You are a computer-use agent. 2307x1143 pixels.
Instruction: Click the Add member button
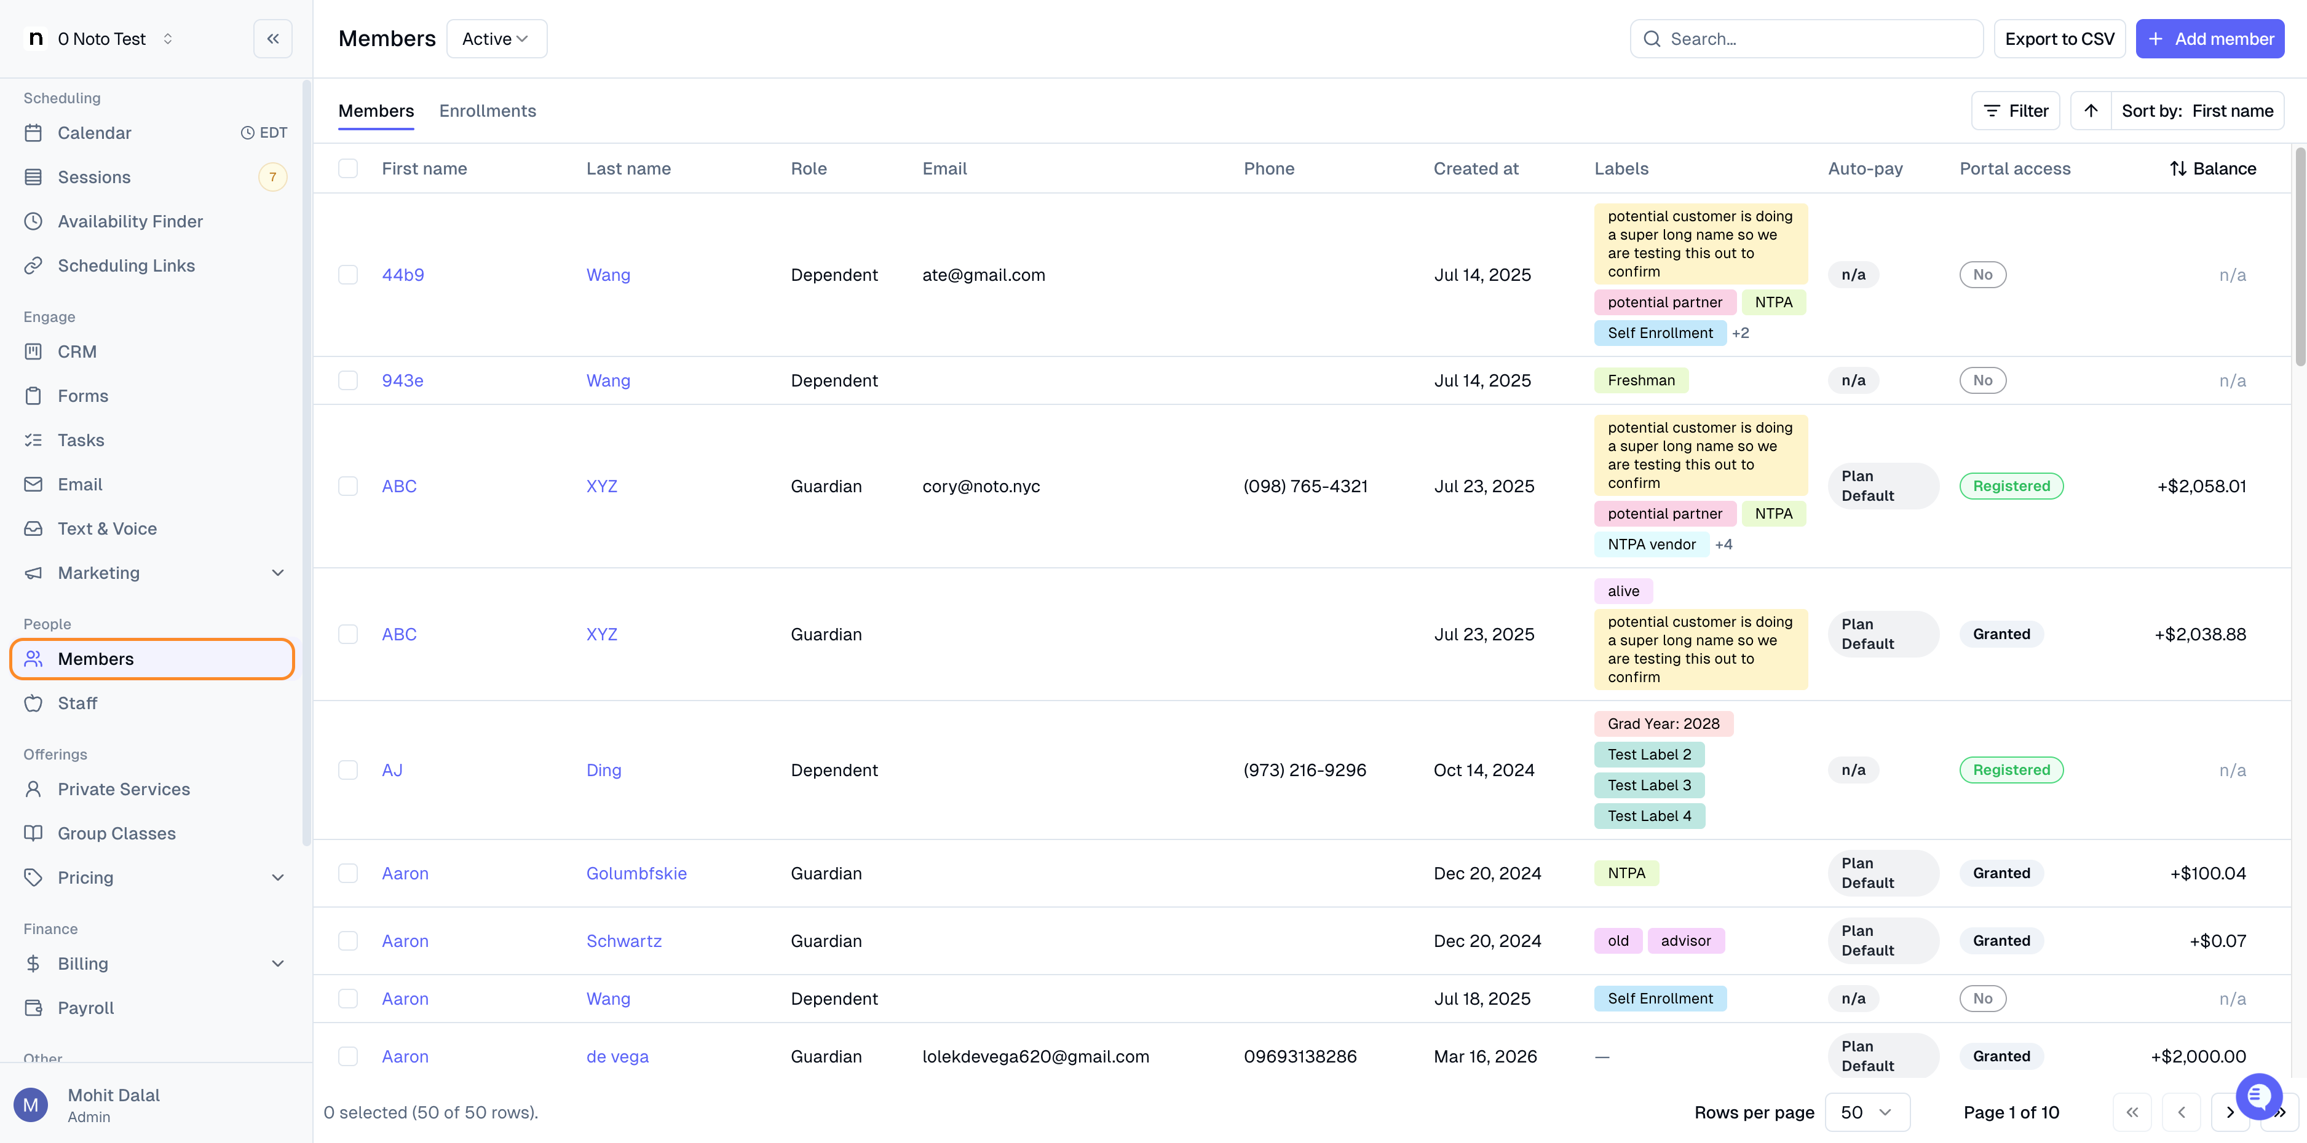coord(2209,39)
